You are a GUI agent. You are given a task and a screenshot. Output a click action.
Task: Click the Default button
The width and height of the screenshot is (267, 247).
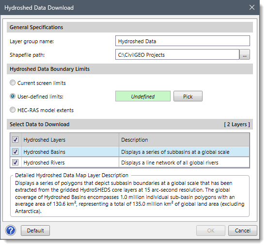coord(35,231)
